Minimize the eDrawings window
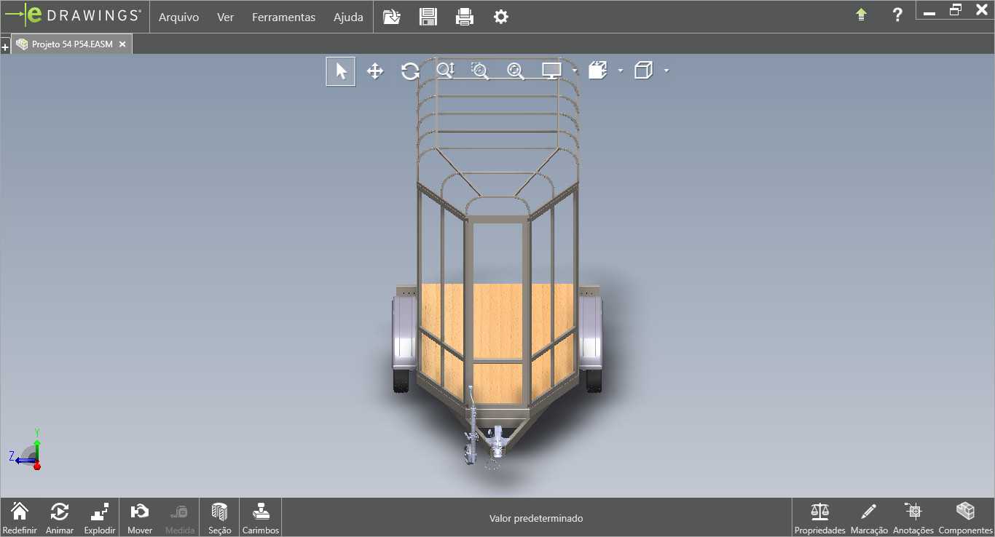The width and height of the screenshot is (995, 537). [929, 12]
